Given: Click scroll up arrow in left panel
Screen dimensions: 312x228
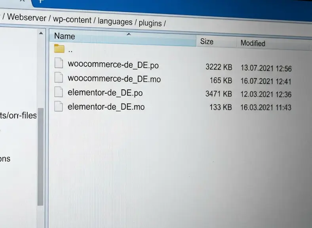Looking at the screenshot, I should (x=41, y=33).
